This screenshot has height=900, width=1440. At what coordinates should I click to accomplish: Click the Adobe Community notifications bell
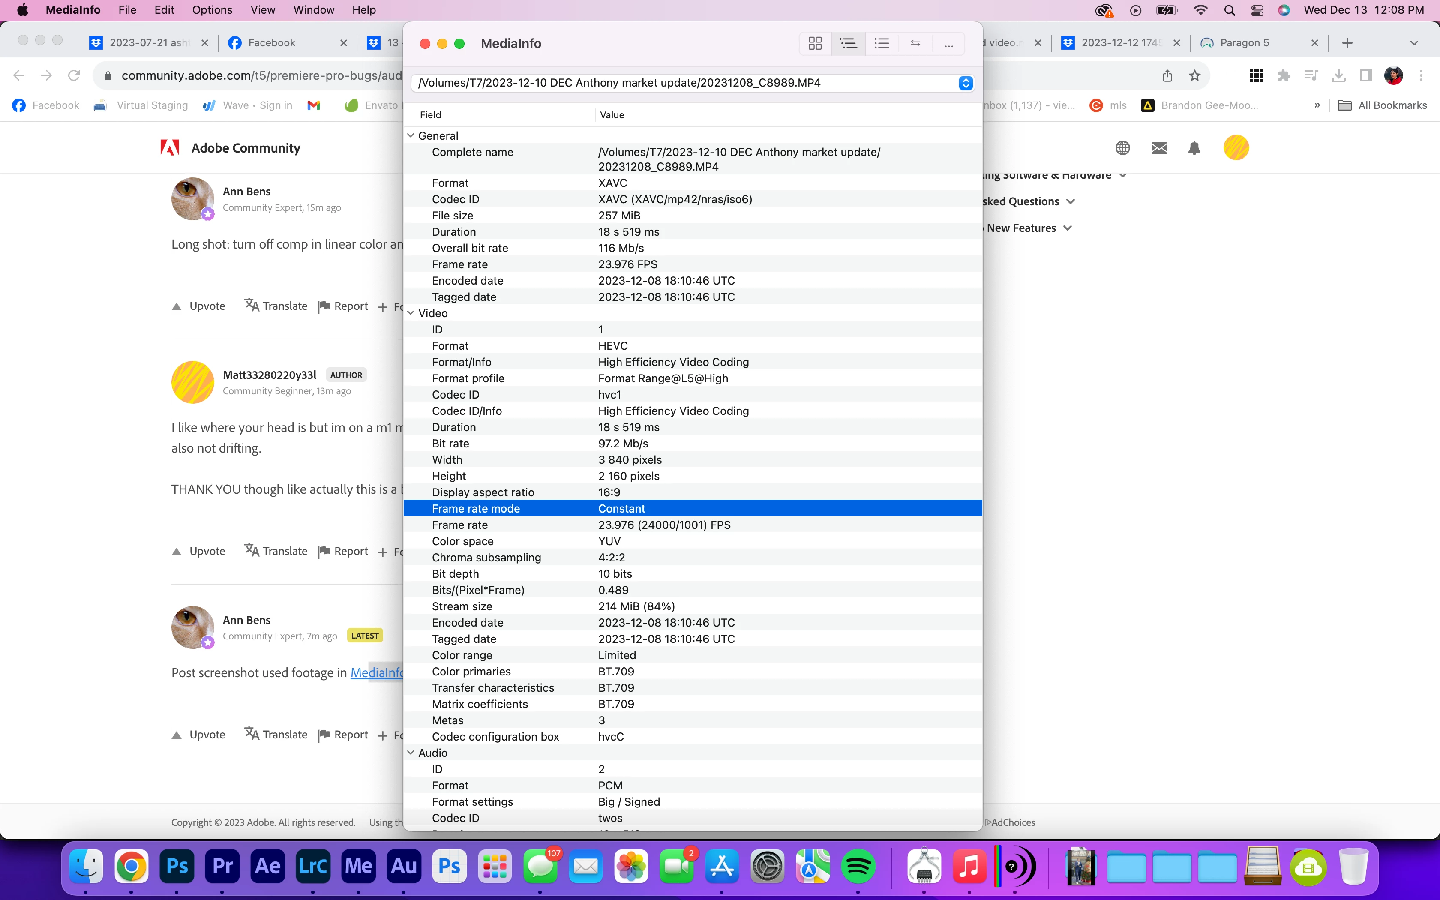coord(1194,147)
